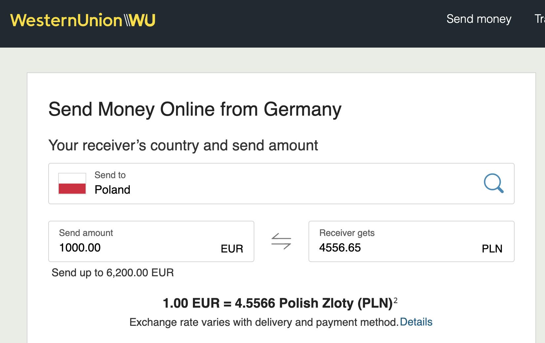This screenshot has width=545, height=343.
Task: Open the exchange rate Details link
Action: (x=416, y=321)
